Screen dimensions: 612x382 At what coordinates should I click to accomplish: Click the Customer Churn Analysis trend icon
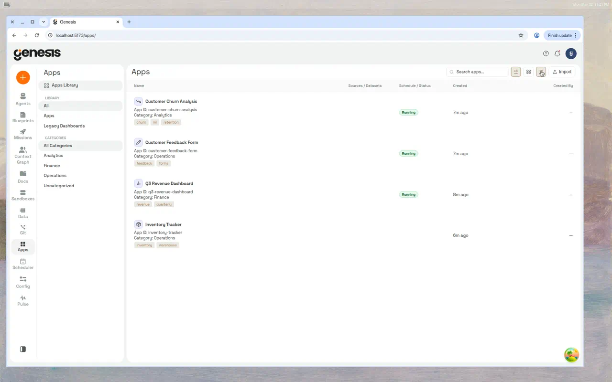138,101
